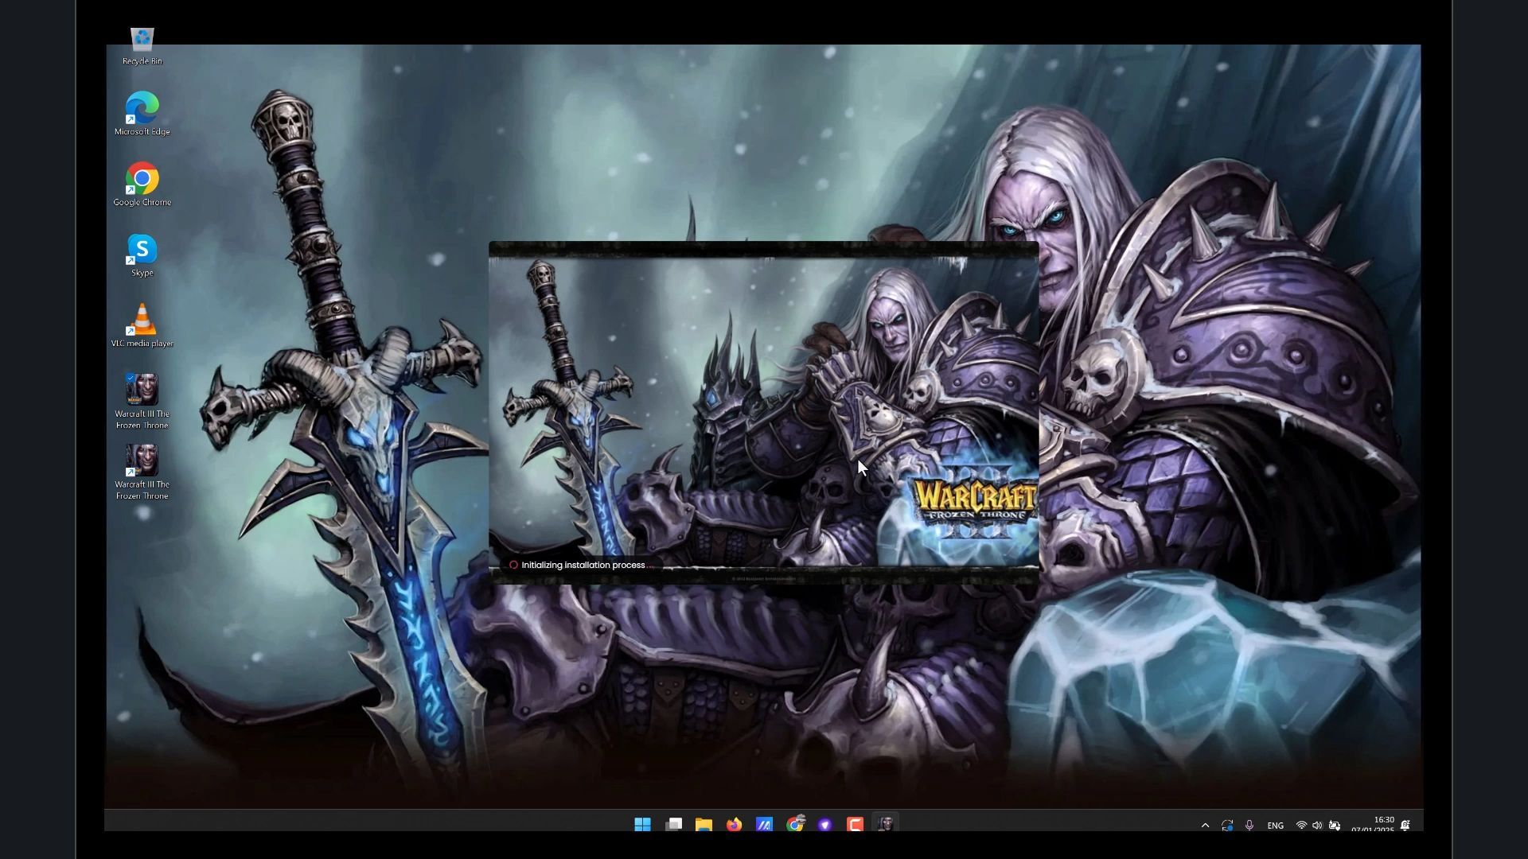The height and width of the screenshot is (859, 1528).
Task: Switch the ENG input language indicator
Action: click(x=1275, y=826)
